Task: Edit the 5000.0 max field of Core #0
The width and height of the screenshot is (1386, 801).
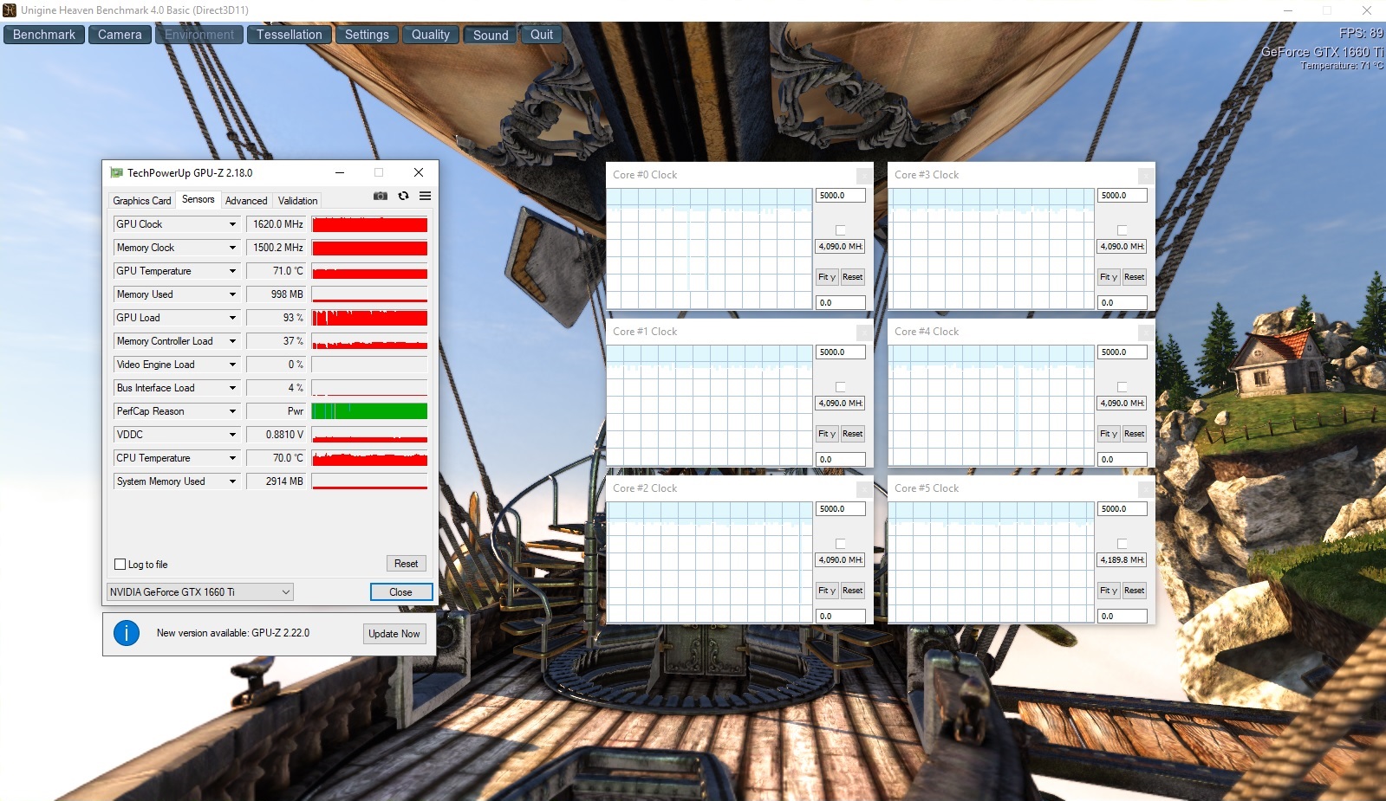Action: (x=841, y=196)
